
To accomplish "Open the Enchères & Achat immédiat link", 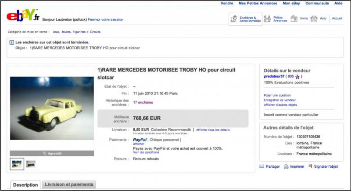I will click(250, 19).
